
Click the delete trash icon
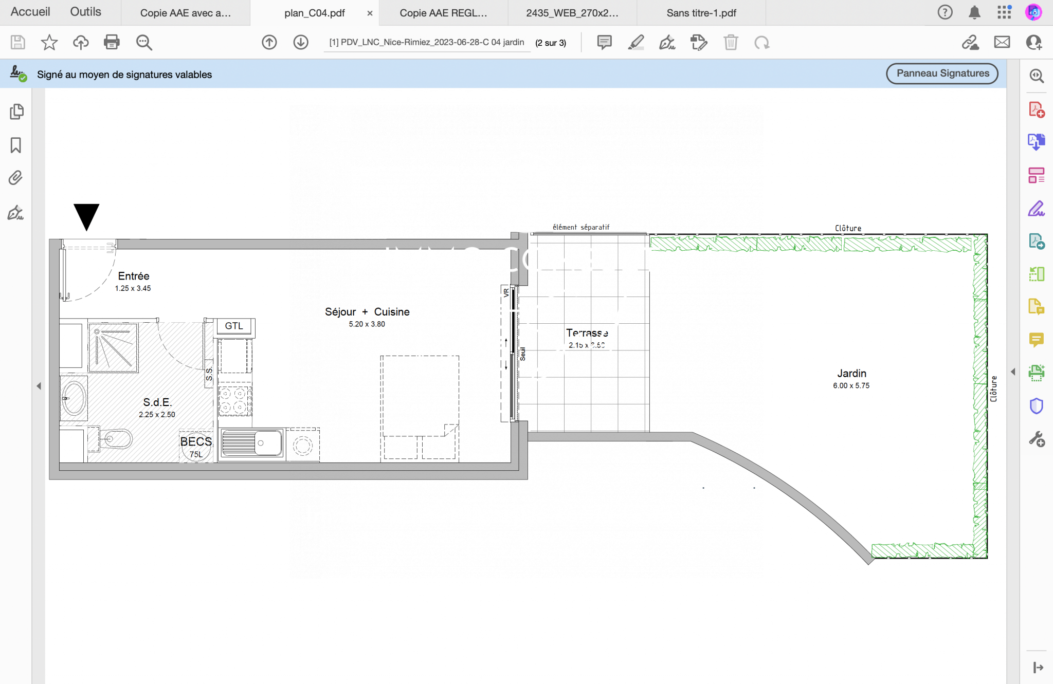[x=731, y=42]
